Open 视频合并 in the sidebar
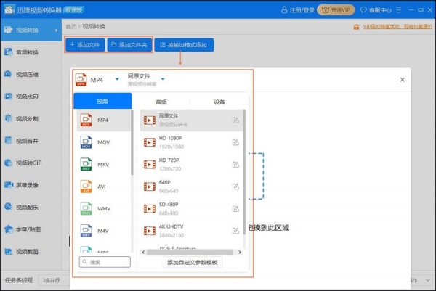 point(31,141)
